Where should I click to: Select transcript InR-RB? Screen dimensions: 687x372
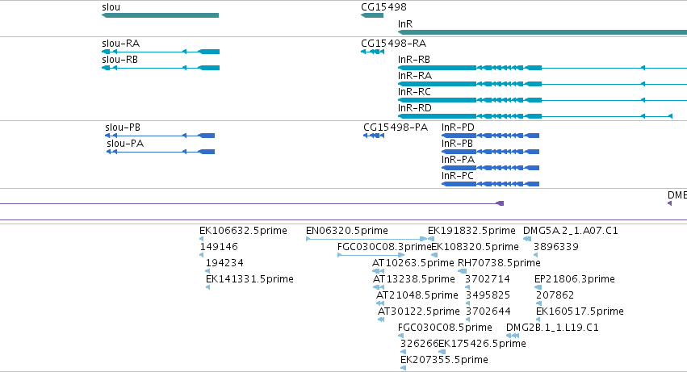click(542, 68)
